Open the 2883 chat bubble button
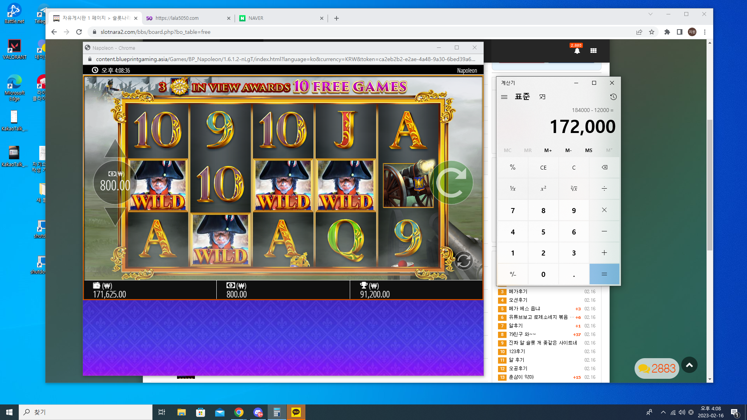Viewport: 747px width, 420px height. [x=657, y=368]
